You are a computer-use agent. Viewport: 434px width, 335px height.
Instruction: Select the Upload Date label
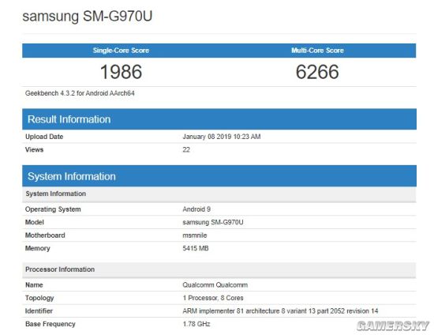tap(44, 137)
